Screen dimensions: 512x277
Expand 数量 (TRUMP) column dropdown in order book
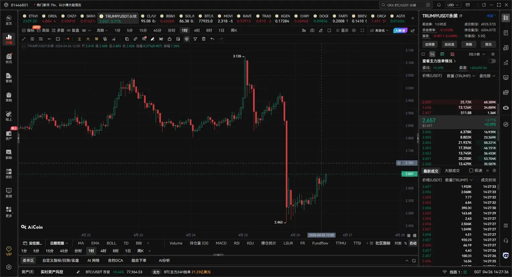point(461,76)
